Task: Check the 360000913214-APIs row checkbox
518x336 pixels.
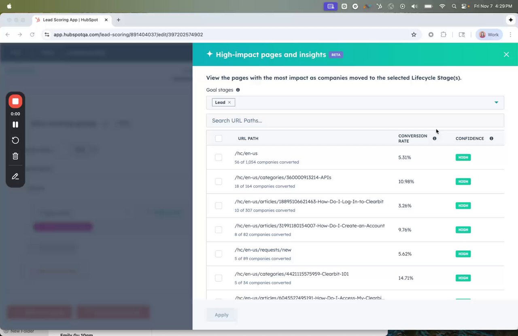Action: click(219, 182)
